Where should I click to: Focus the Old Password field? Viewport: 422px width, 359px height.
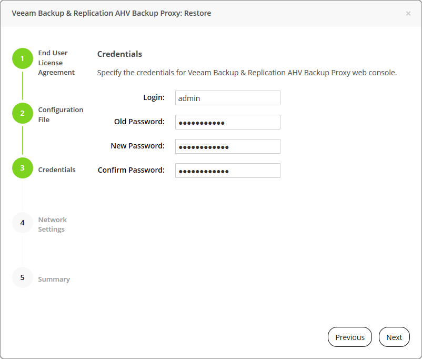pos(227,122)
